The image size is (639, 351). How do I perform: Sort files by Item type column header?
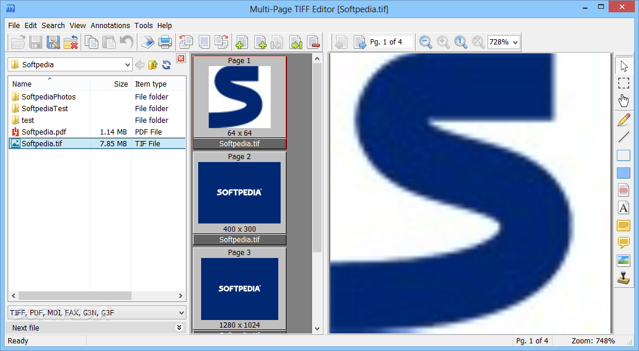(x=158, y=84)
